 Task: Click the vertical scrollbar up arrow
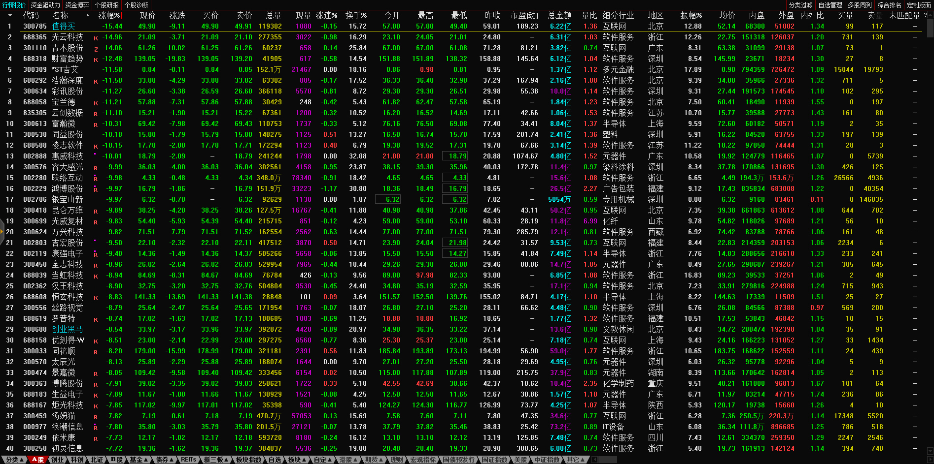930,15
